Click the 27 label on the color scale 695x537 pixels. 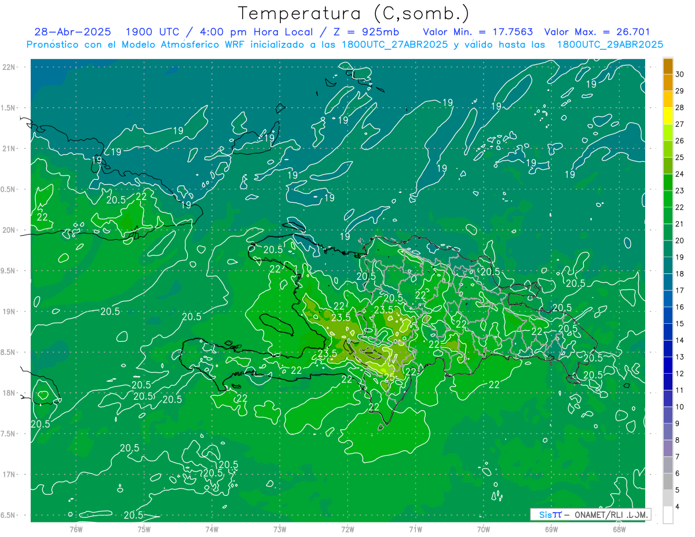(x=681, y=124)
